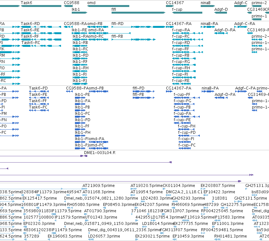The height and width of the screenshot is (241, 269).
Task: Click the Adgf-D-PA protein label
Action: coord(225,95)
